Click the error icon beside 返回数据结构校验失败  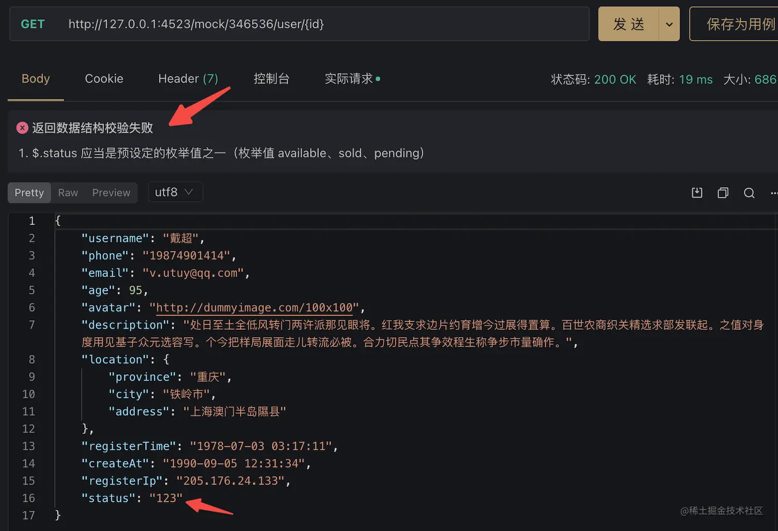tap(22, 127)
